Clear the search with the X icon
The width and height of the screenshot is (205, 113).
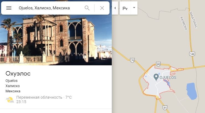tap(102, 8)
